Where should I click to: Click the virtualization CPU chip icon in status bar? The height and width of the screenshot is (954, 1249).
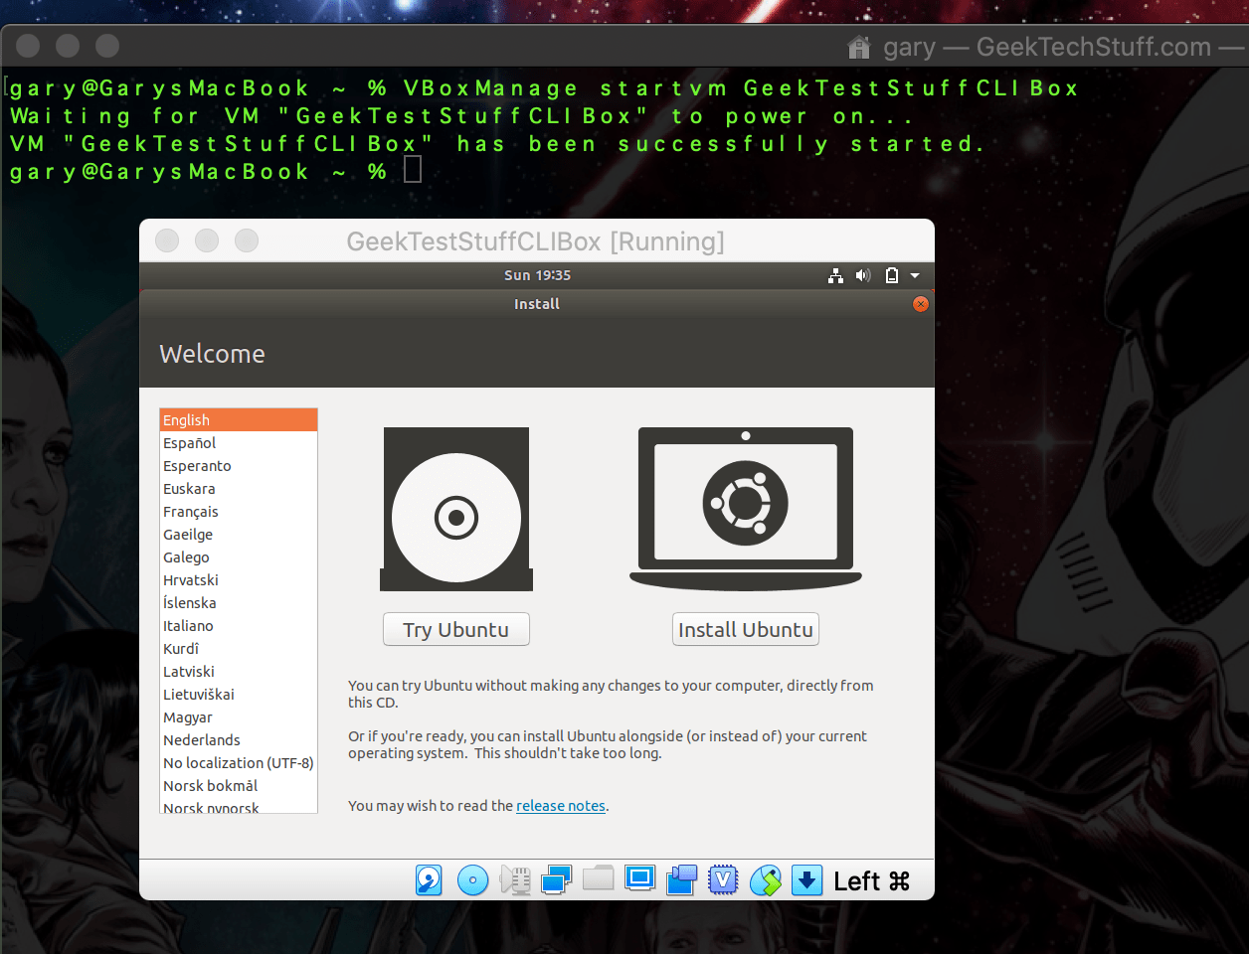723,879
